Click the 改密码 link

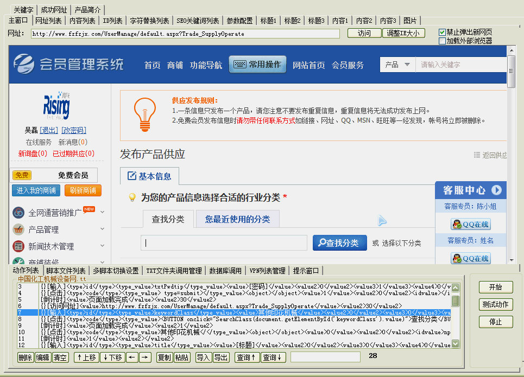[74, 130]
